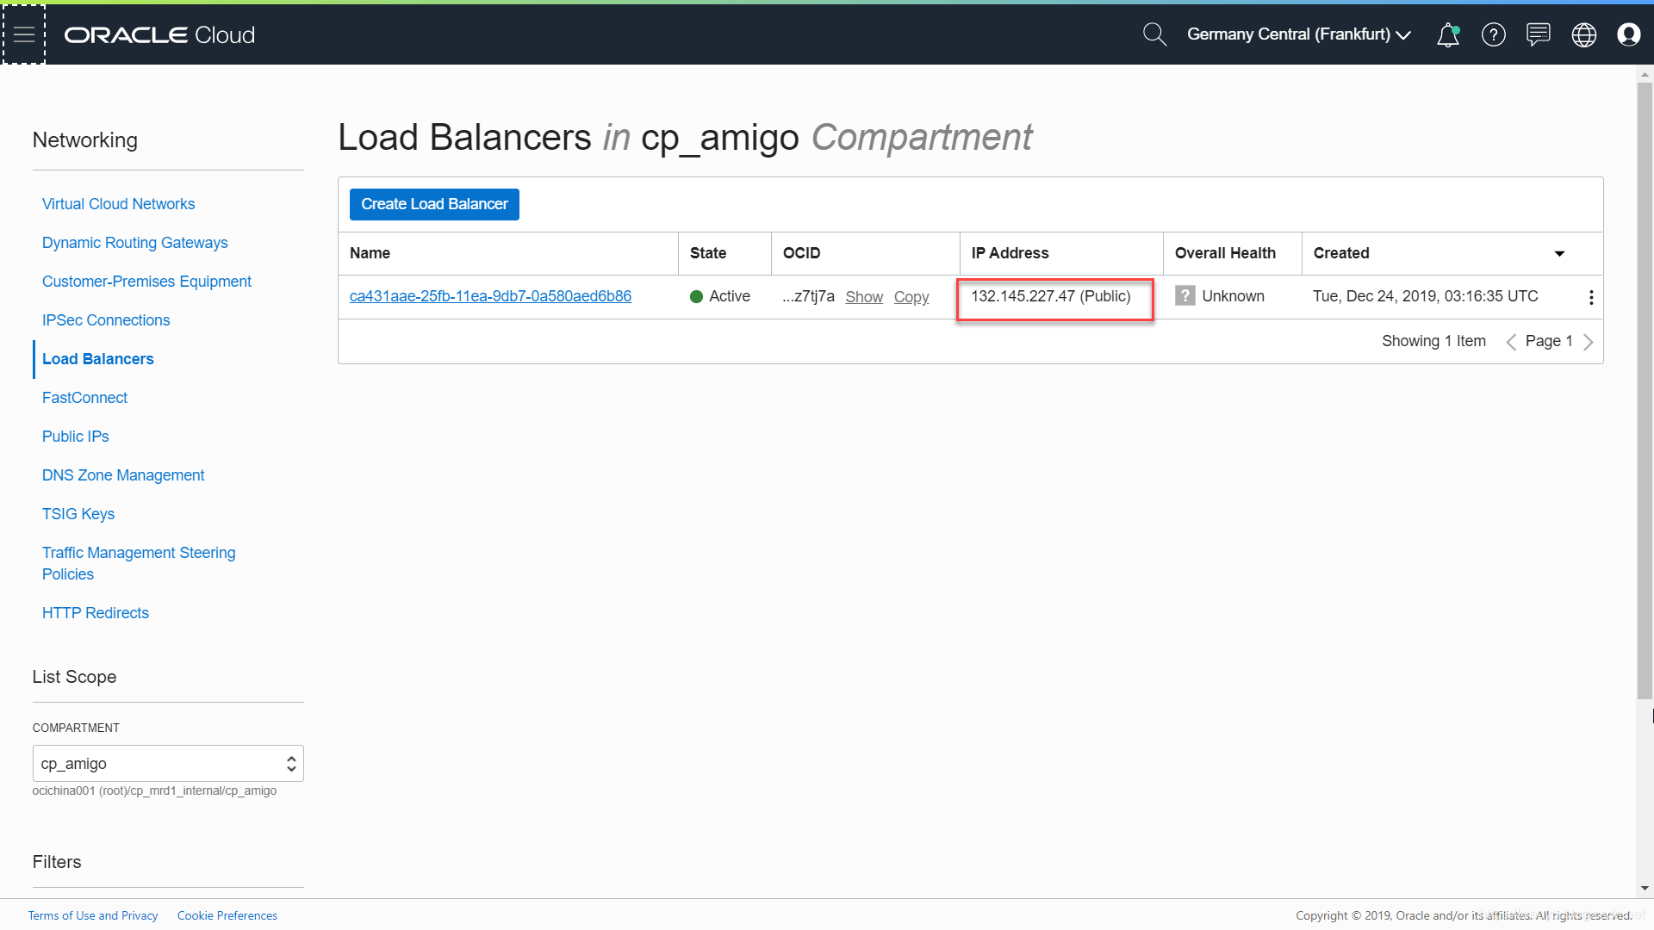Open Public IPs in the Networking menu
1654x930 pixels.
click(75, 437)
